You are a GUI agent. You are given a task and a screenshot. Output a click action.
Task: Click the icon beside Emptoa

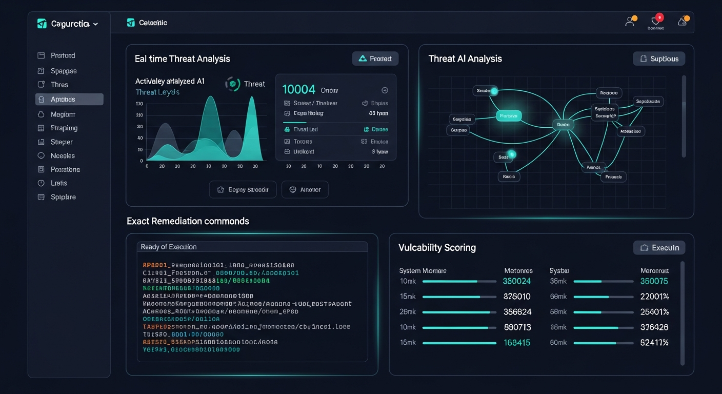coord(365,142)
